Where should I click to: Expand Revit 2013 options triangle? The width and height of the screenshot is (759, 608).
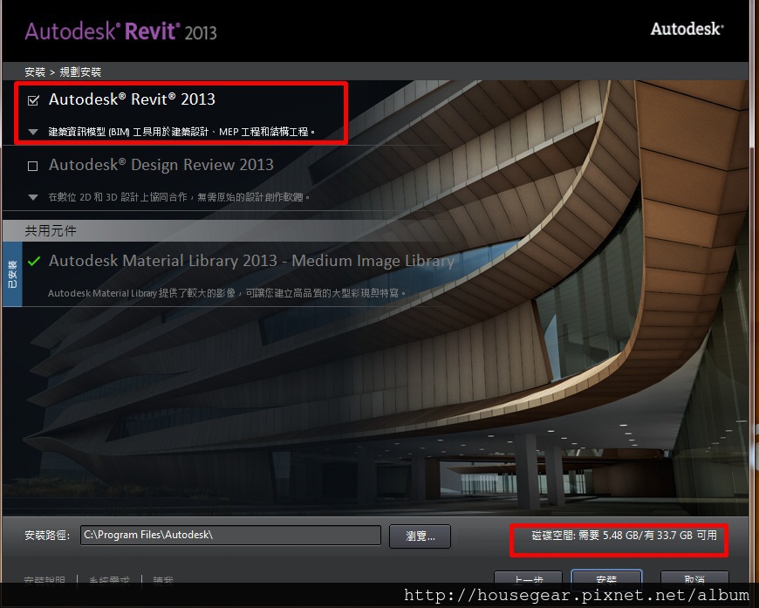point(33,132)
